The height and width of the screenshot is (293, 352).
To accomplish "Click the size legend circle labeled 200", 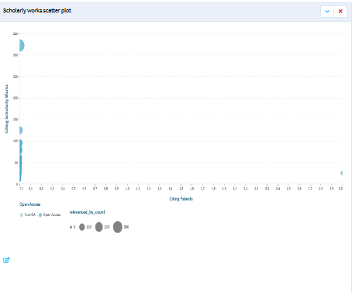I will coord(99,227).
